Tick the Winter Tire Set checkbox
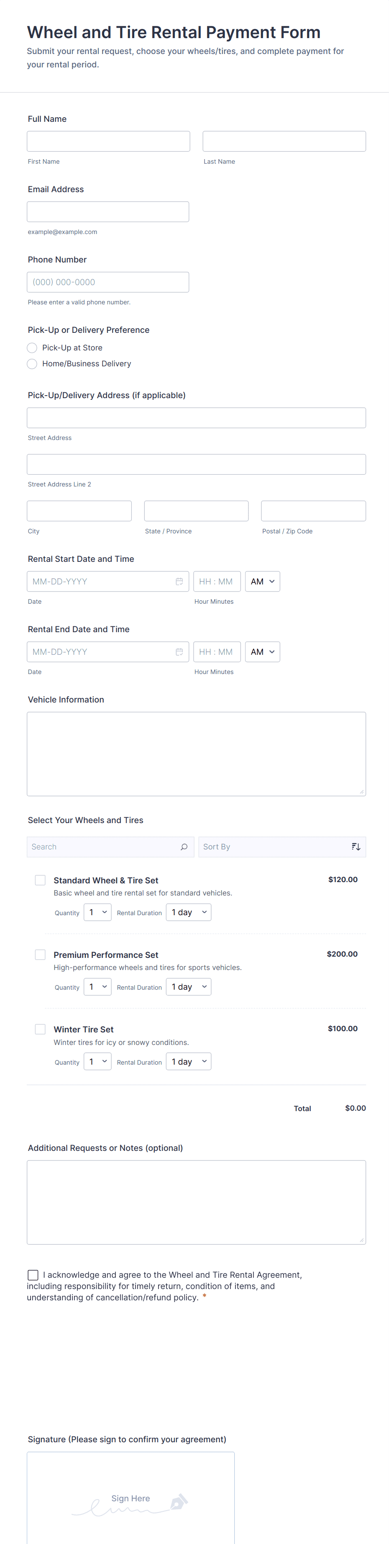 point(40,1029)
